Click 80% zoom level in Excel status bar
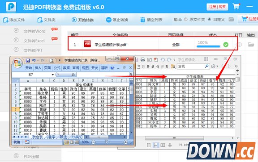 85,142
